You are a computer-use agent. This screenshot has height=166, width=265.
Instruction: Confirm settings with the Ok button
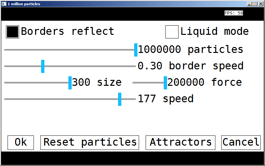pyautogui.click(x=21, y=143)
